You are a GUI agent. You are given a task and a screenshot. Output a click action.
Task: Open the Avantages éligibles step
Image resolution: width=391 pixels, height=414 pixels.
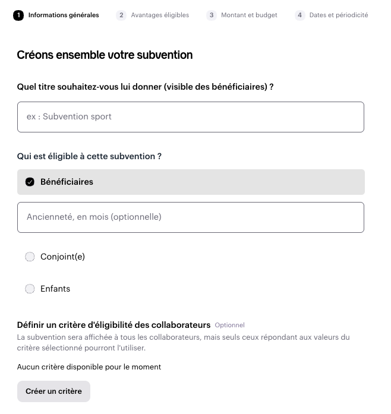160,15
